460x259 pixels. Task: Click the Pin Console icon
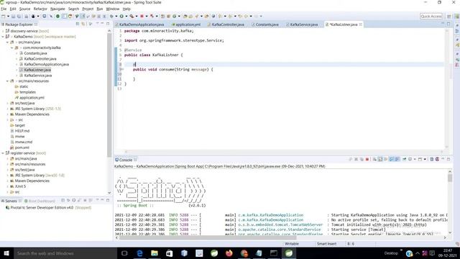click(x=404, y=159)
